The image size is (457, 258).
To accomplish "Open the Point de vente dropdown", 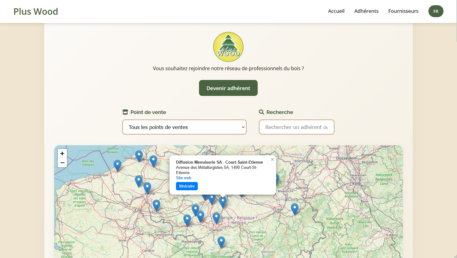I will coord(184,127).
